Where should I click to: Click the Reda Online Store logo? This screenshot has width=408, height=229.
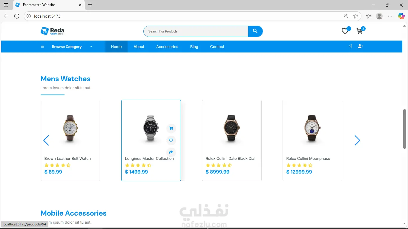[53, 31]
